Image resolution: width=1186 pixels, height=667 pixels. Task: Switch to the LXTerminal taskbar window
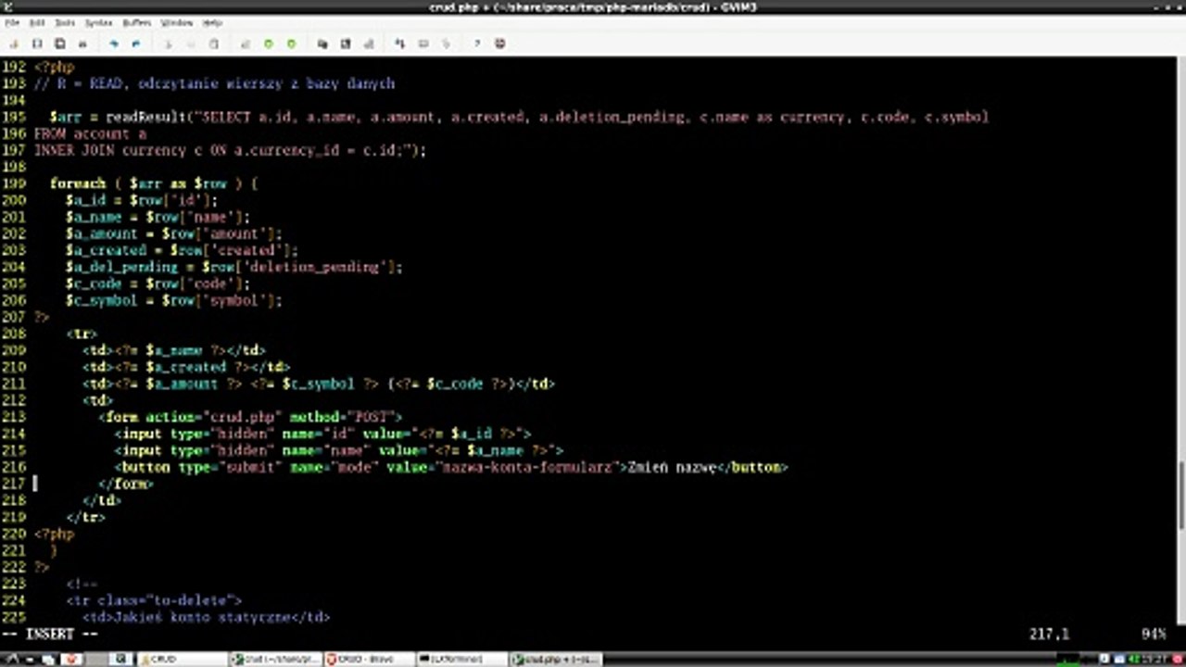point(463,659)
